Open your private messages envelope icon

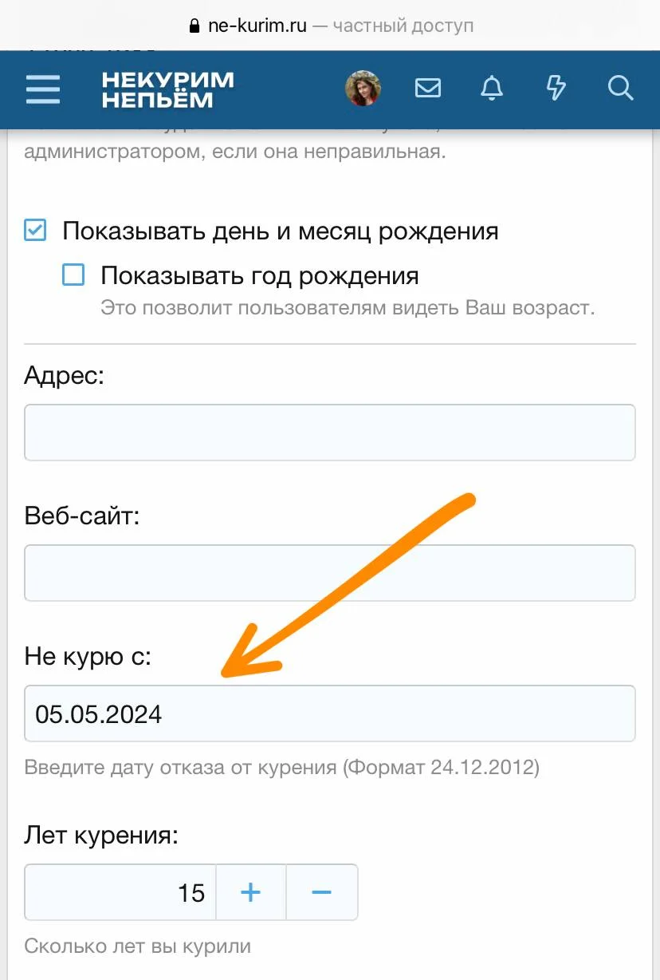point(428,89)
